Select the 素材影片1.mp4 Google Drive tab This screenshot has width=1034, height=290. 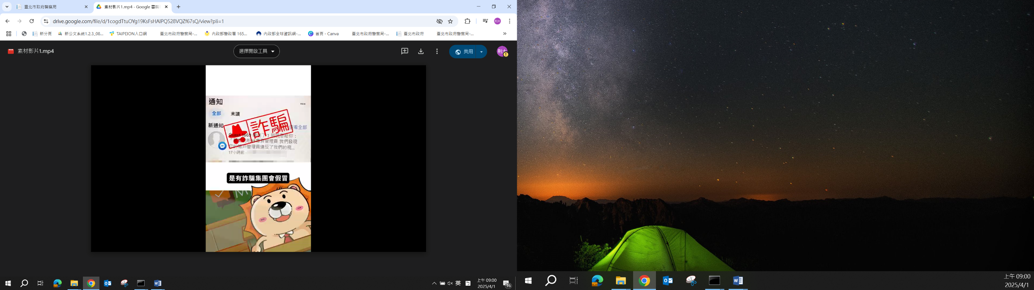[132, 7]
